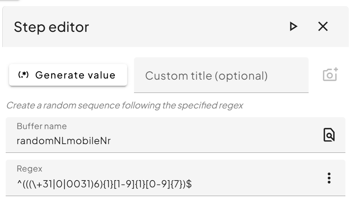353x201 pixels.
Task: Run the step with the play icon
Action: (x=293, y=27)
